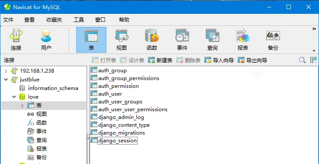
Task: Collapse the justblue connection node
Action: point(6,80)
